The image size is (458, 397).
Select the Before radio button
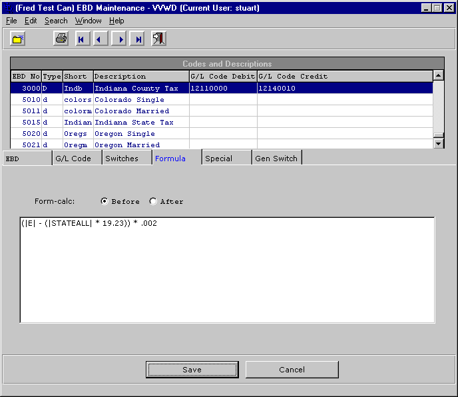click(105, 201)
